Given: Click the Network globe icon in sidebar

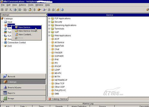Looking at the screenshot, I should coord(5,76).
